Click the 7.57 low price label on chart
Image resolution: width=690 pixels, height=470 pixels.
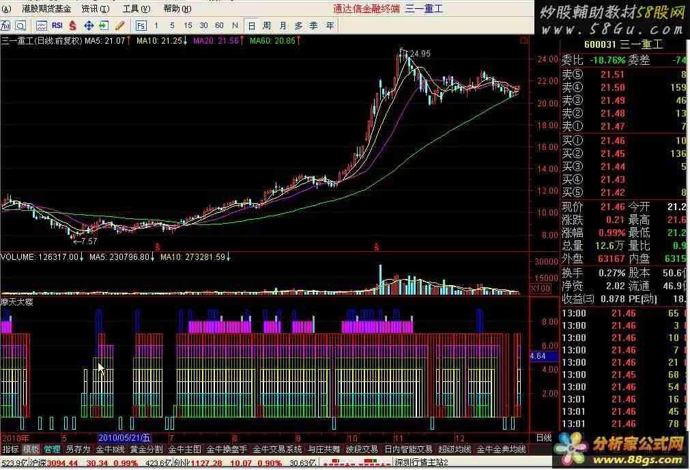pos(89,241)
